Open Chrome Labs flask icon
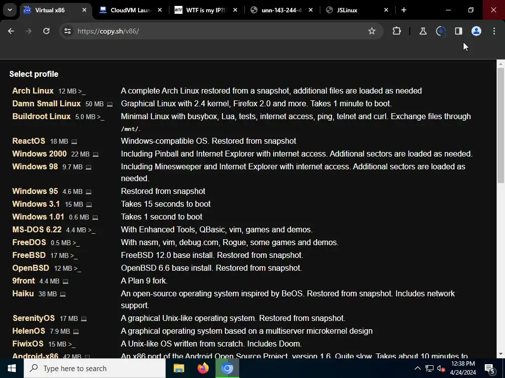This screenshot has width=505, height=378. (x=423, y=31)
